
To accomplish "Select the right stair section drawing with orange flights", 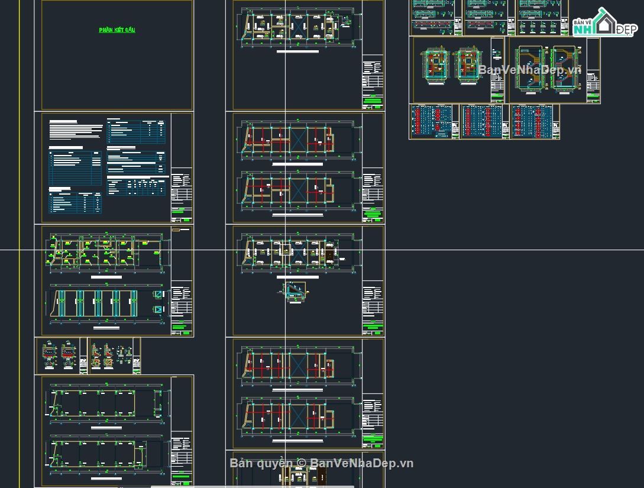I will coord(567,68).
